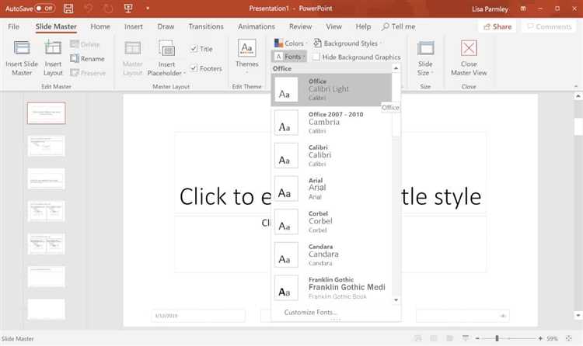Uncheck the Footers checkbox
Screen dimensions: 583x346
(194, 68)
